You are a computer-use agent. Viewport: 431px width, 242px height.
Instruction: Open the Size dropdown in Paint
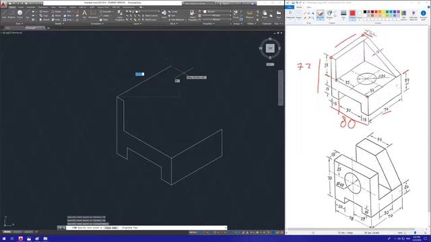343,15
